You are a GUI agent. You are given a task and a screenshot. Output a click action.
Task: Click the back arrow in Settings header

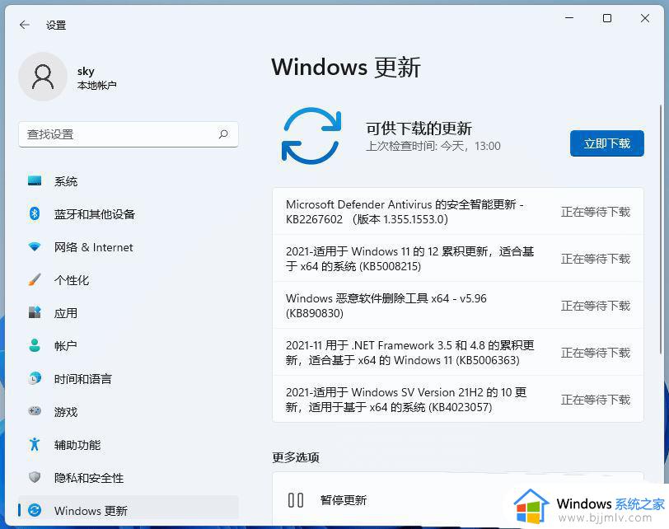pyautogui.click(x=25, y=25)
